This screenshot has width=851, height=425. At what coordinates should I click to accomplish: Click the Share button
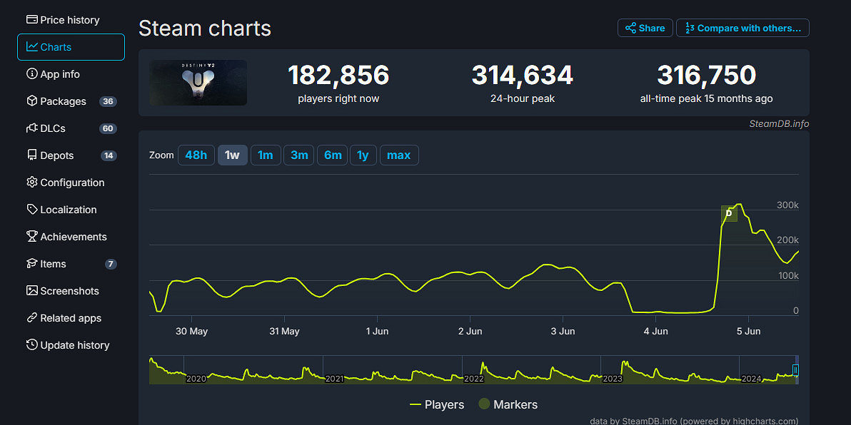click(x=645, y=28)
